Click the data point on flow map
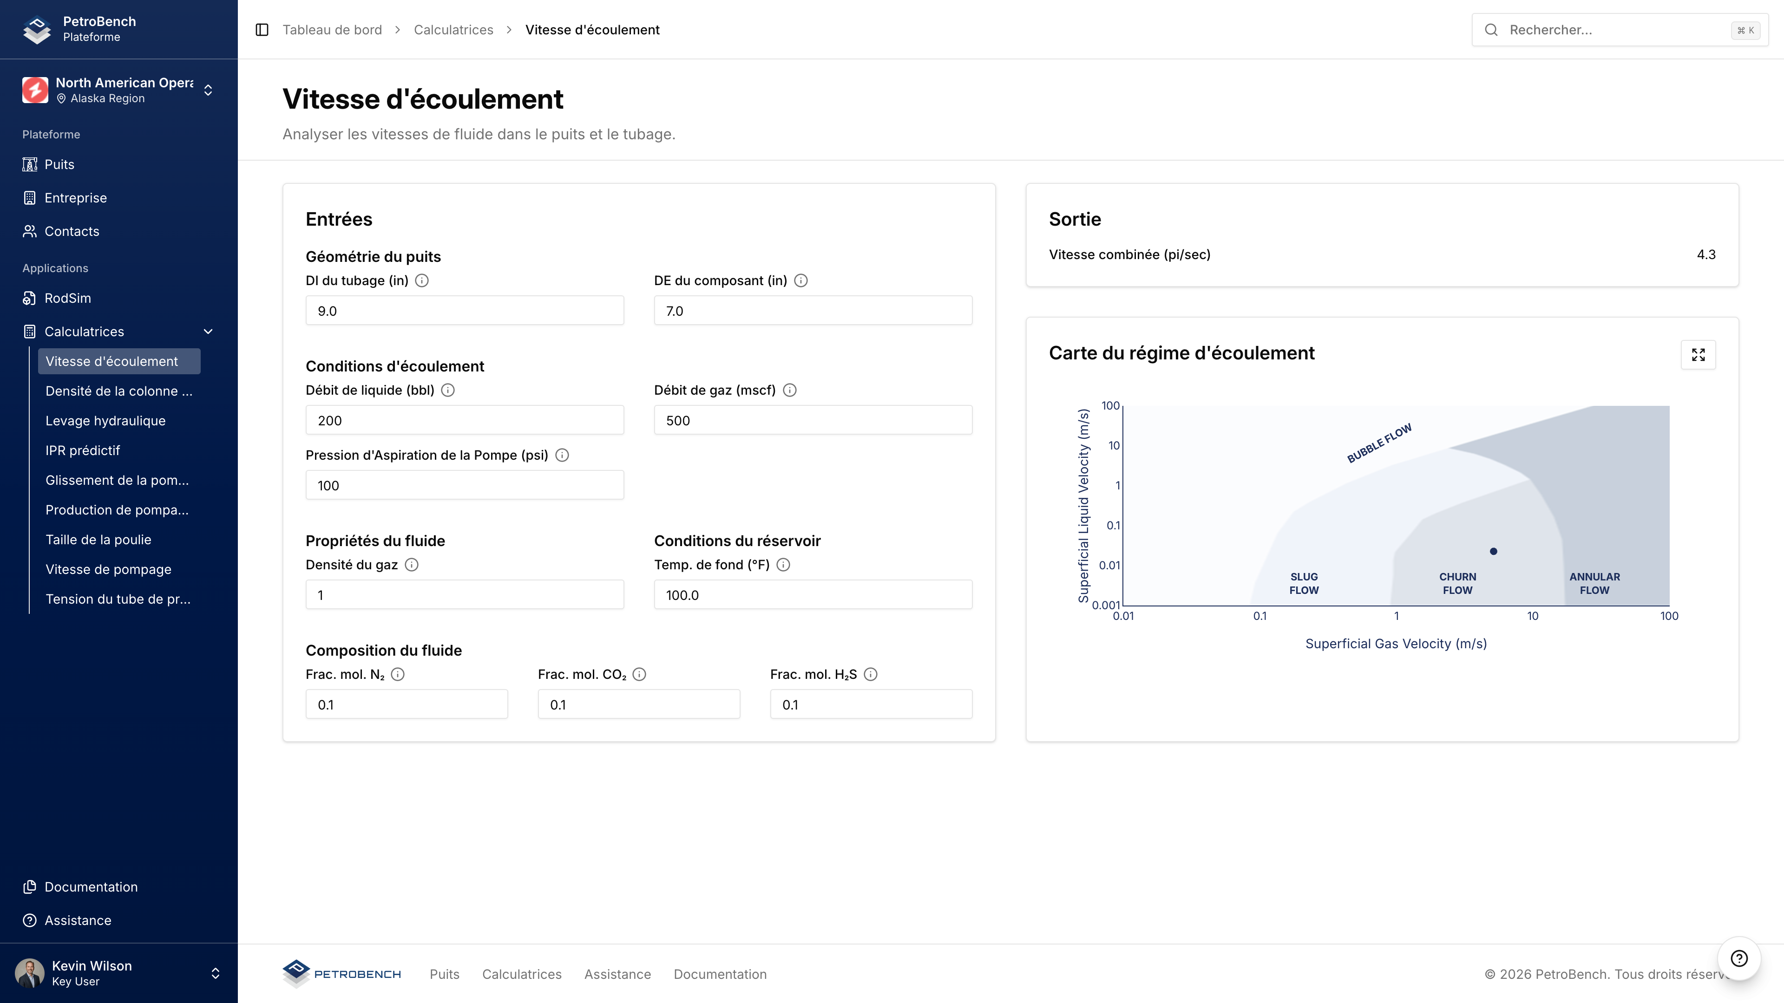The width and height of the screenshot is (1784, 1003). coord(1493,552)
